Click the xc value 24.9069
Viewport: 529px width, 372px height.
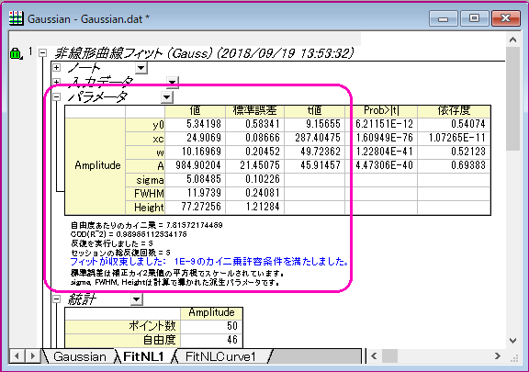[x=195, y=138]
